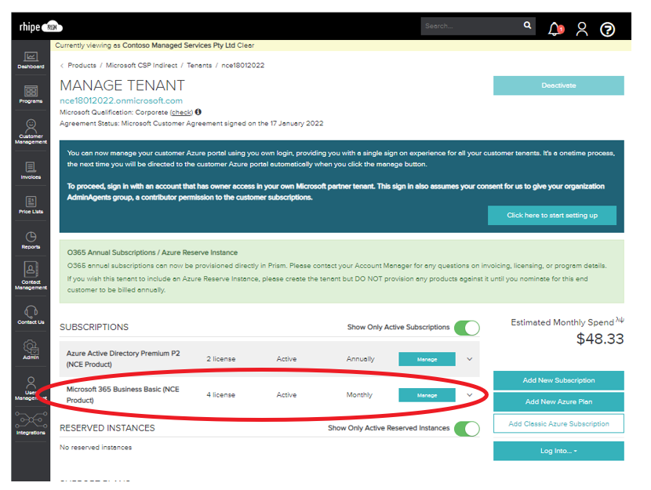651x490 pixels.
Task: Toggle Show Only Active Reserved Instances
Action: (467, 429)
